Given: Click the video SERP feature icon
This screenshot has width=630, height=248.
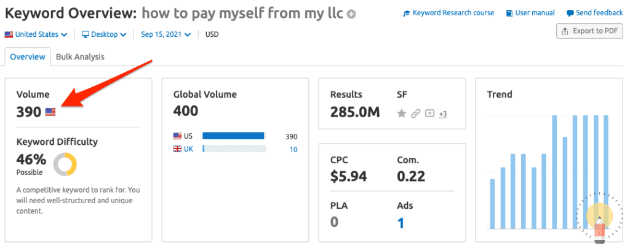Looking at the screenshot, I should click(429, 113).
